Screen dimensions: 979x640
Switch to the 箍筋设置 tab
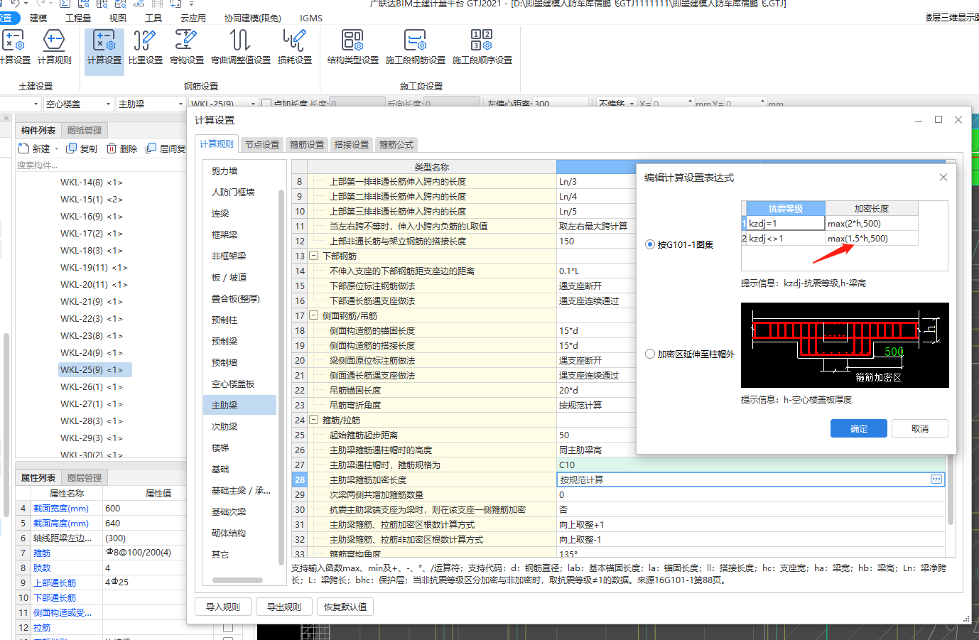click(307, 144)
